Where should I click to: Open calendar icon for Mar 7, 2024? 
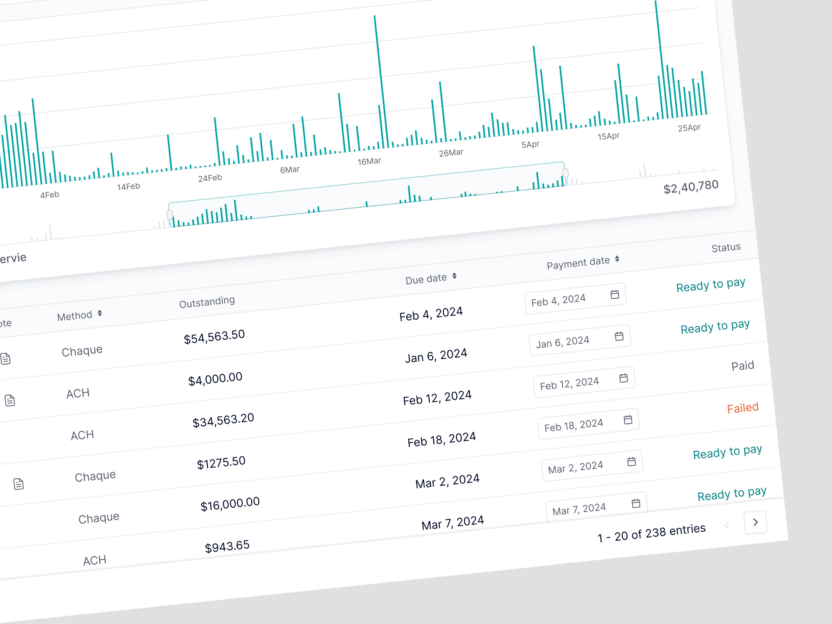coord(636,503)
